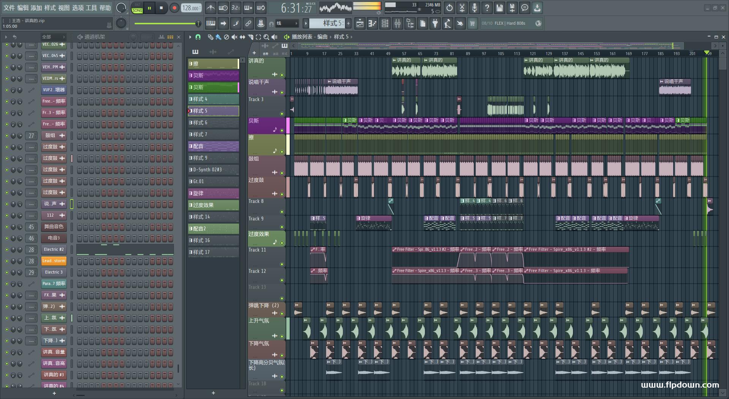Mute the 说唱干声 playlist track
This screenshot has height=399, width=729.
[x=282, y=92]
